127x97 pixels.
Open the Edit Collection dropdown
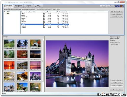tap(117, 17)
